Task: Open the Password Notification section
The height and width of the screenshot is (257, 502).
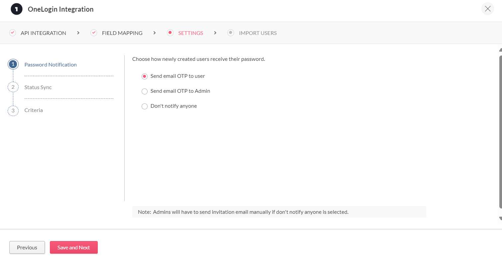Action: point(51,64)
